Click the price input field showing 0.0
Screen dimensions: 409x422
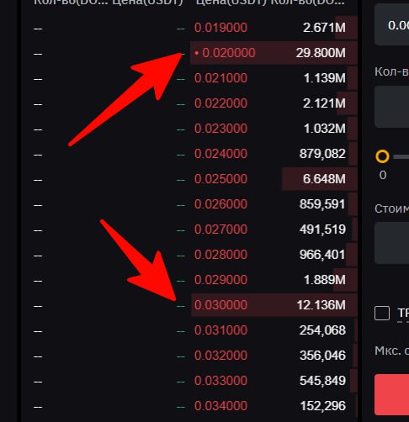392,24
